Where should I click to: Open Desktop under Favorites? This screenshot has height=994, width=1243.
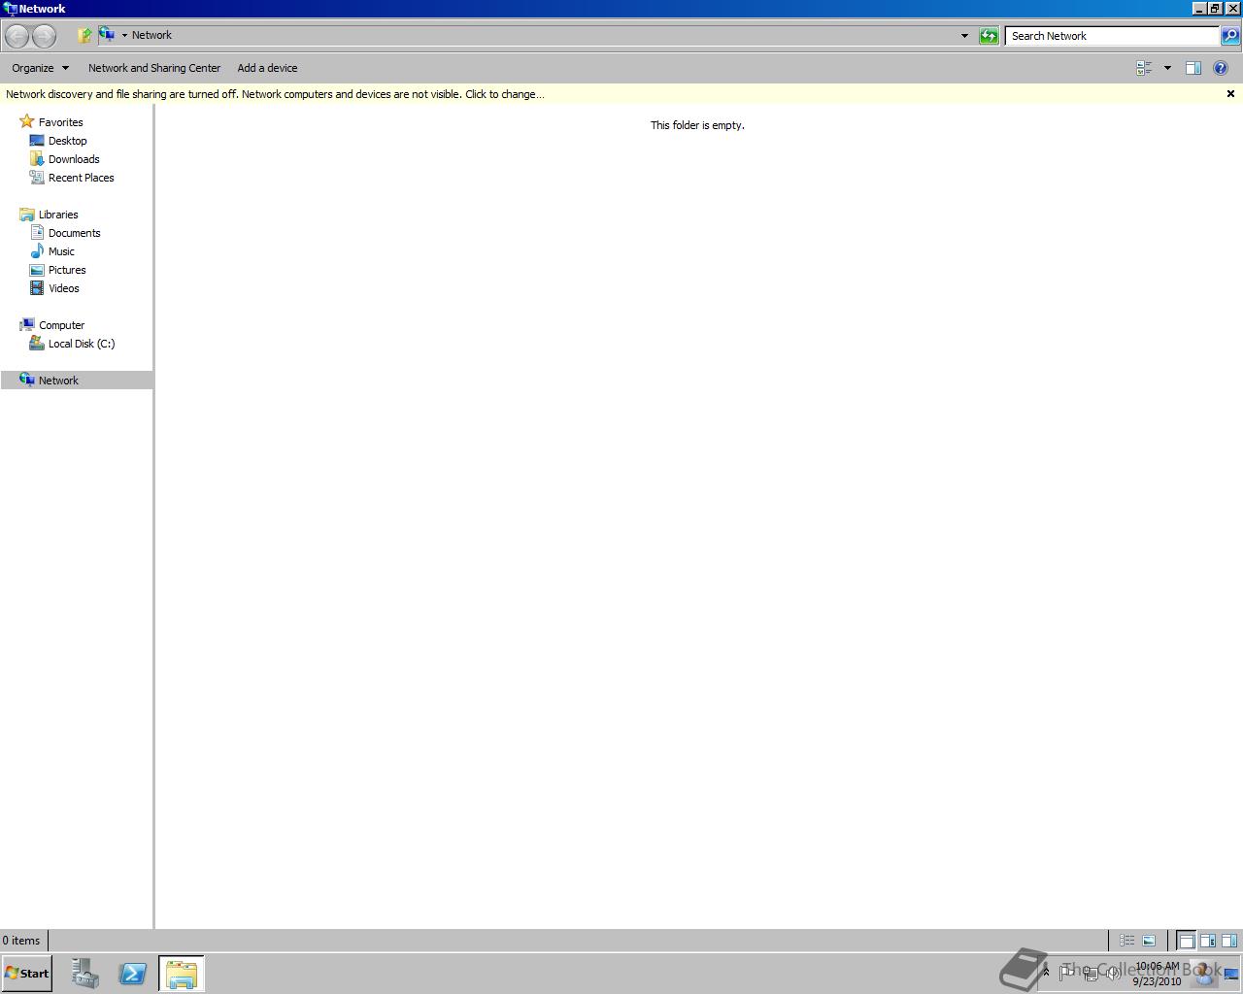pyautogui.click(x=68, y=141)
